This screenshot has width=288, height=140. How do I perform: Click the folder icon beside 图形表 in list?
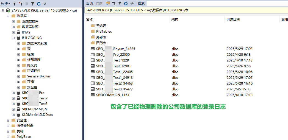tap(93, 43)
